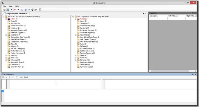Click the refresh comparison toolbar icon

click(8, 10)
